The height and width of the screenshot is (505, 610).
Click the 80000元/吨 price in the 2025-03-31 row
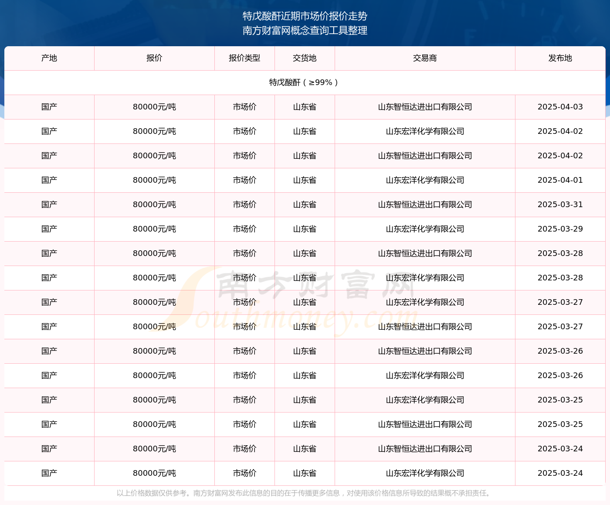[x=154, y=205]
